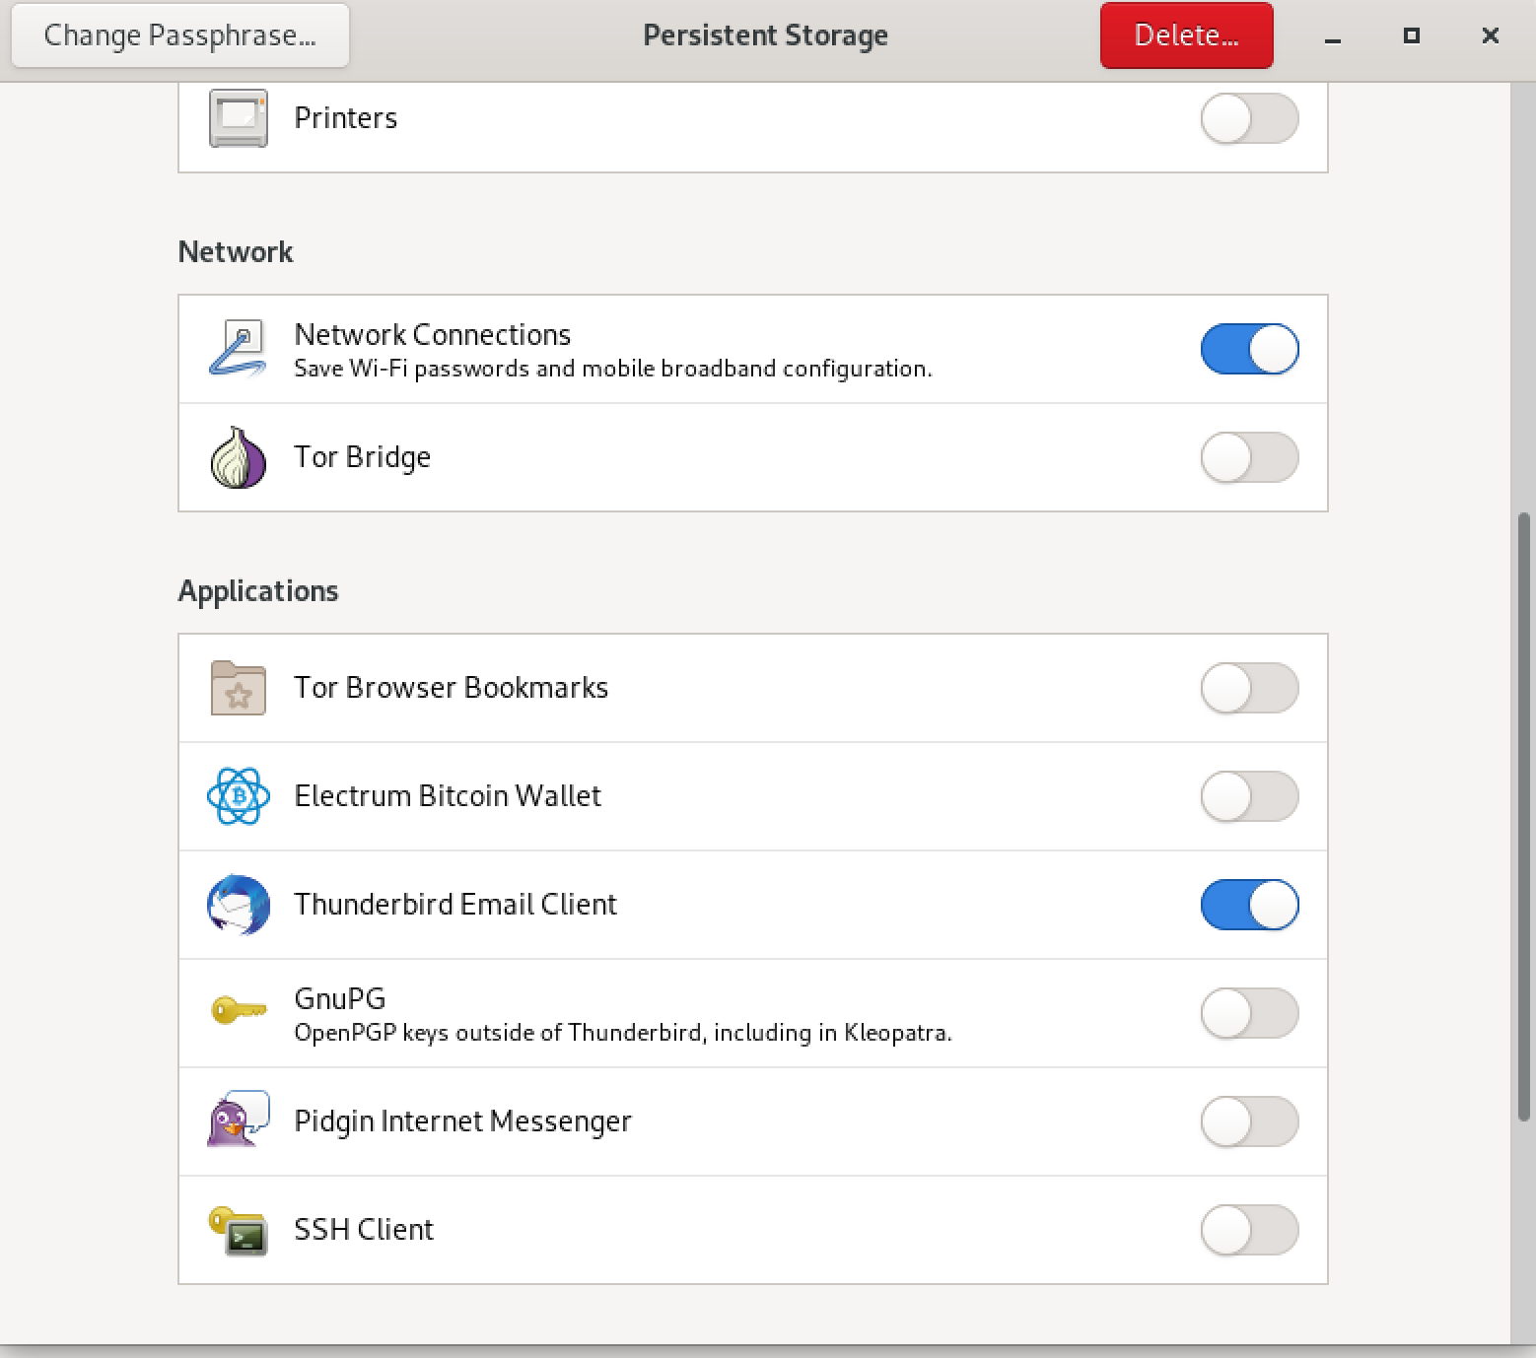
Task: Click the Printers icon
Action: [x=237, y=117]
